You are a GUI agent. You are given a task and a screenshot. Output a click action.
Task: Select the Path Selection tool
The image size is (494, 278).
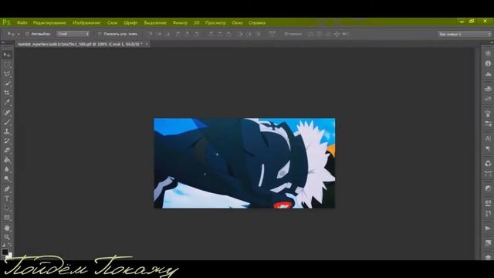click(7, 208)
